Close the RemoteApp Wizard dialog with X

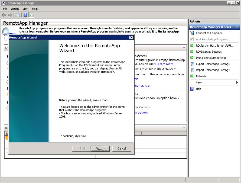131,38
